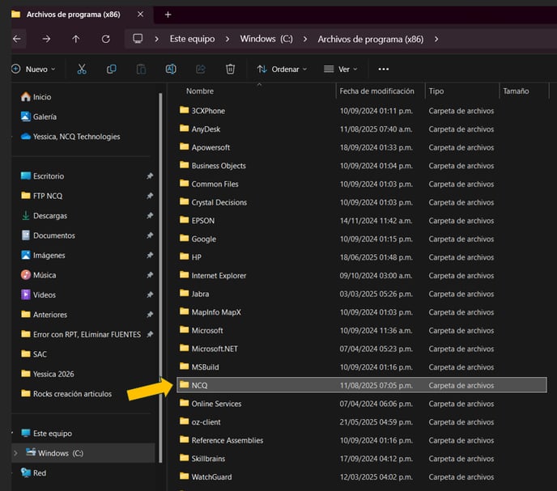The image size is (557, 491).
Task: Select the 3CXPhone folder
Action: [x=362, y=111]
